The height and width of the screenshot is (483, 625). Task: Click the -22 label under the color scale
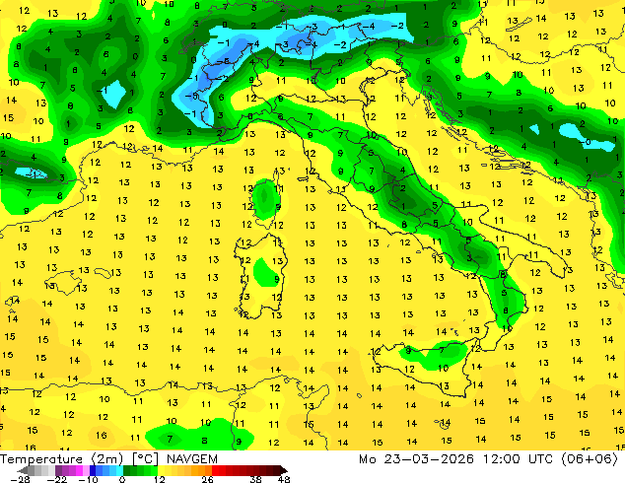56,479
